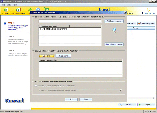The image size is (157, 113).
Task: Open the Tools menu
Action: pos(9,5)
